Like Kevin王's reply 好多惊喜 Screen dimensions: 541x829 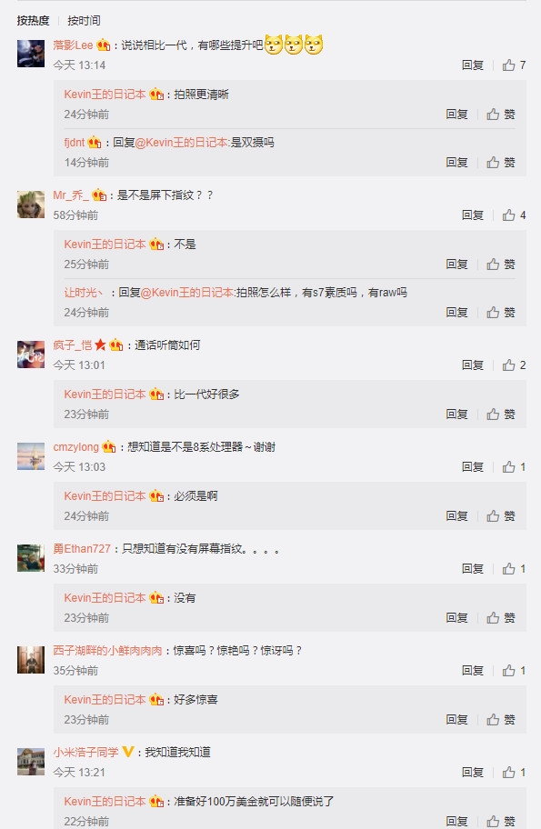tap(501, 720)
